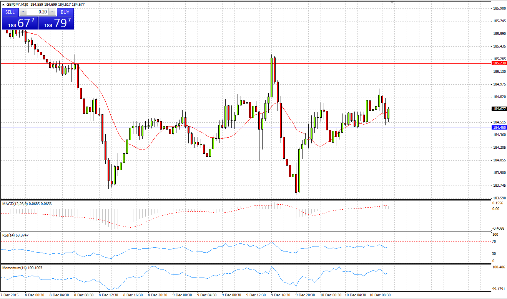
Task: Select the red 185.230 price level tag
Action: 499,63
